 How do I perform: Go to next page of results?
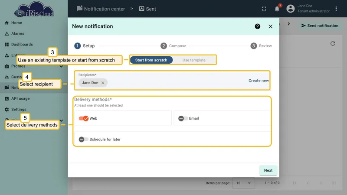[x=321, y=183]
